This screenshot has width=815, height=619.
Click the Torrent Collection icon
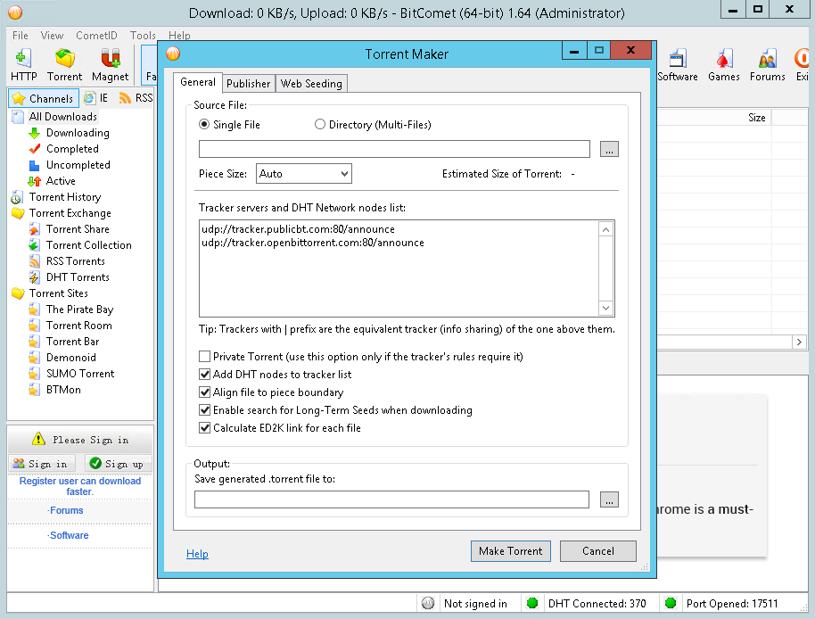click(34, 245)
